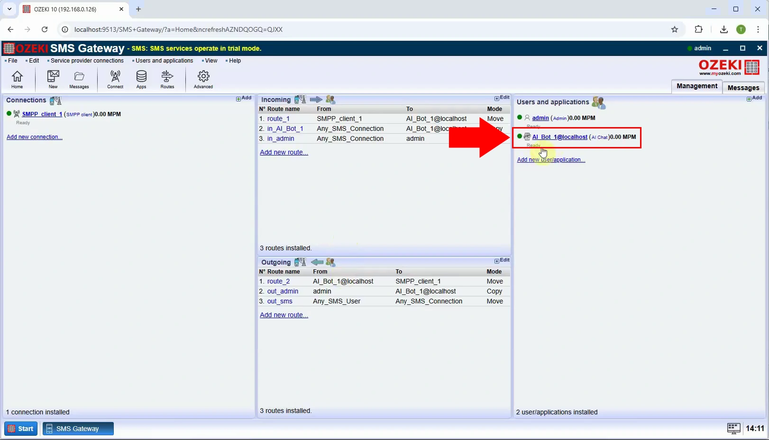This screenshot has width=769, height=440.
Task: Switch to the Messages tab
Action: click(743, 88)
